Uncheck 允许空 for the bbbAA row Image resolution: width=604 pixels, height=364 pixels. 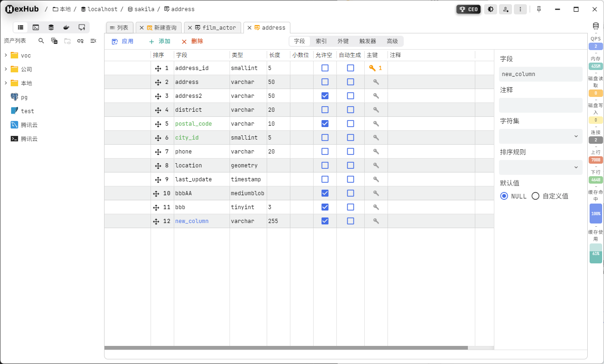pos(325,193)
